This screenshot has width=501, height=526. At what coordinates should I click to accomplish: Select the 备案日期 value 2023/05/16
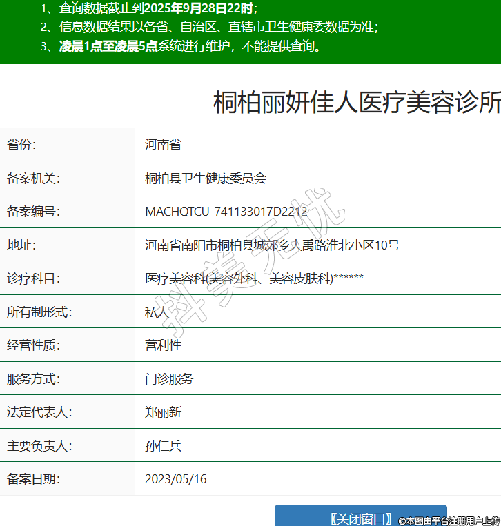tap(175, 478)
